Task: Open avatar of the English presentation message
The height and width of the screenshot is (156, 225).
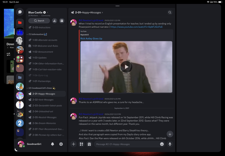Action: (73, 22)
